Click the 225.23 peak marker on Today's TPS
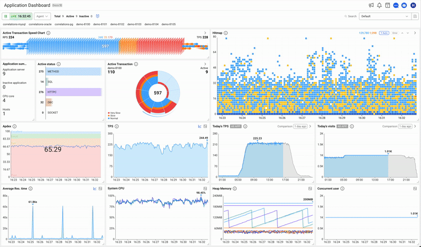This screenshot has height=247, width=421. [x=257, y=141]
